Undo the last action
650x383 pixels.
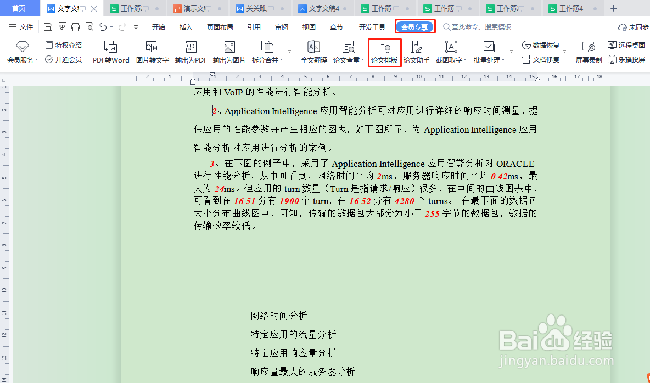pos(103,27)
